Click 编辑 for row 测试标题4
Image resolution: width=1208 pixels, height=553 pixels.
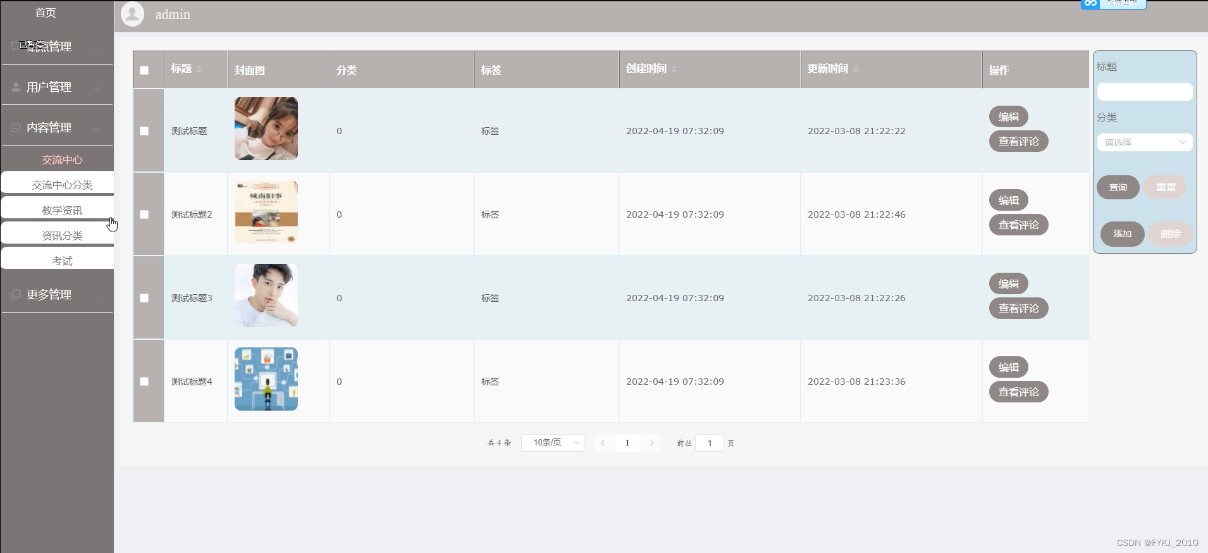[x=1009, y=367]
